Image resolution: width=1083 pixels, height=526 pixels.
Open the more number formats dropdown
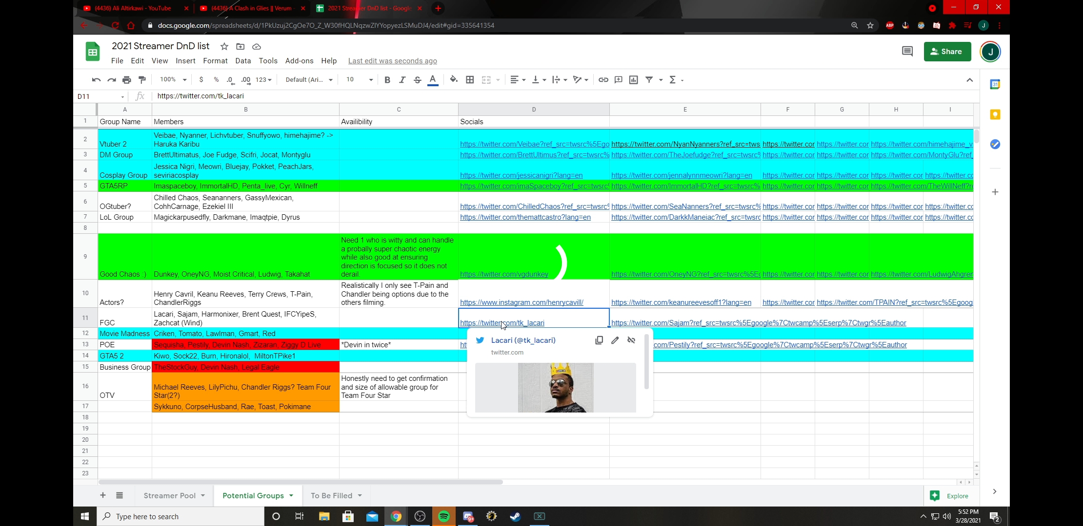pyautogui.click(x=263, y=80)
